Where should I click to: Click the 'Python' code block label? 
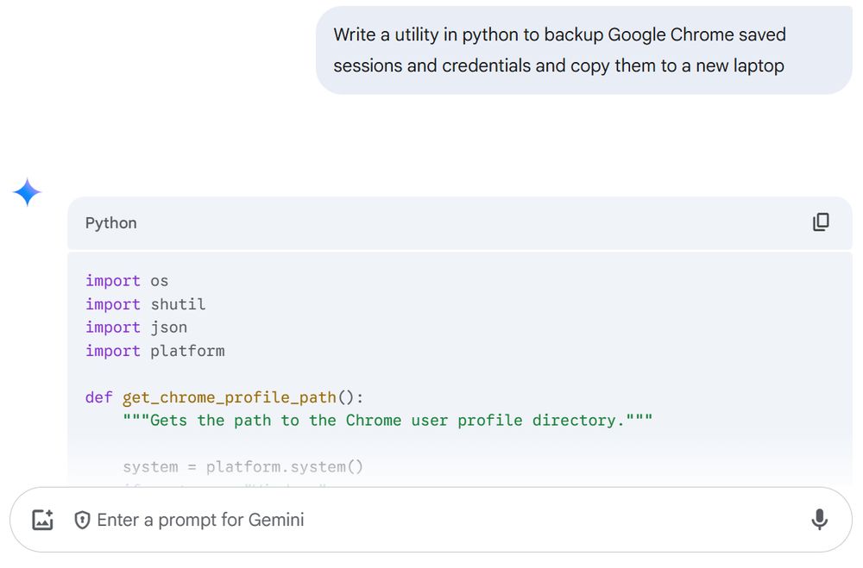point(110,223)
